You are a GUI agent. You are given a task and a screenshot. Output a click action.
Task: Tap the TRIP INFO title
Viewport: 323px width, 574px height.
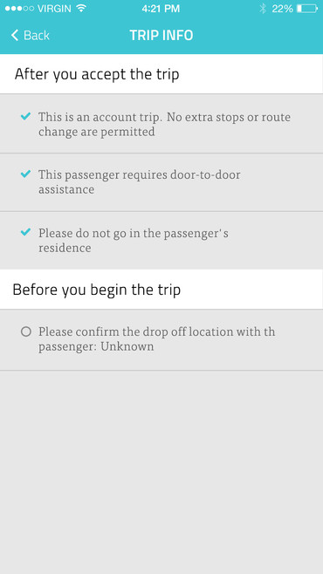click(161, 36)
